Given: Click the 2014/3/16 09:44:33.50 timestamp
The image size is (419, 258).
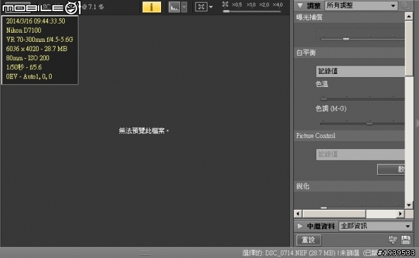Looking at the screenshot, I should tap(35, 21).
